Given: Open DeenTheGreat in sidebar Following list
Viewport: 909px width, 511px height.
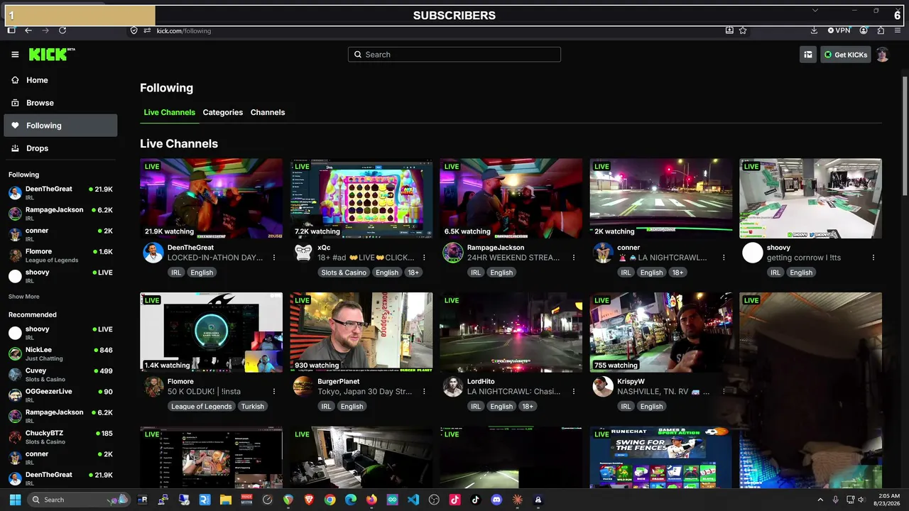Looking at the screenshot, I should pos(60,193).
